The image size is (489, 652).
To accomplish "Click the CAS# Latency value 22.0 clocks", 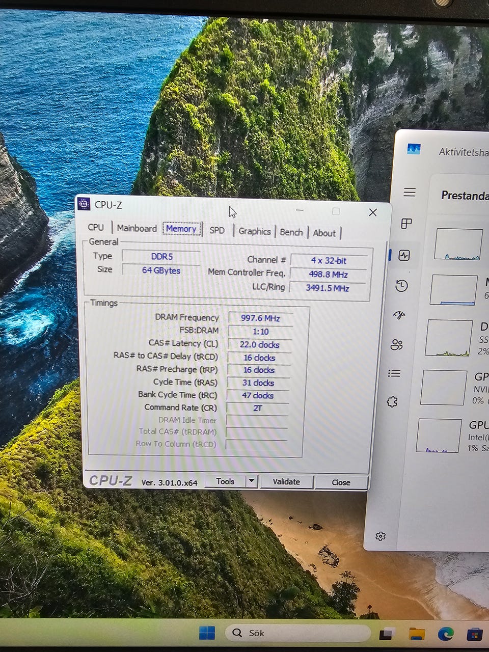I will click(260, 344).
